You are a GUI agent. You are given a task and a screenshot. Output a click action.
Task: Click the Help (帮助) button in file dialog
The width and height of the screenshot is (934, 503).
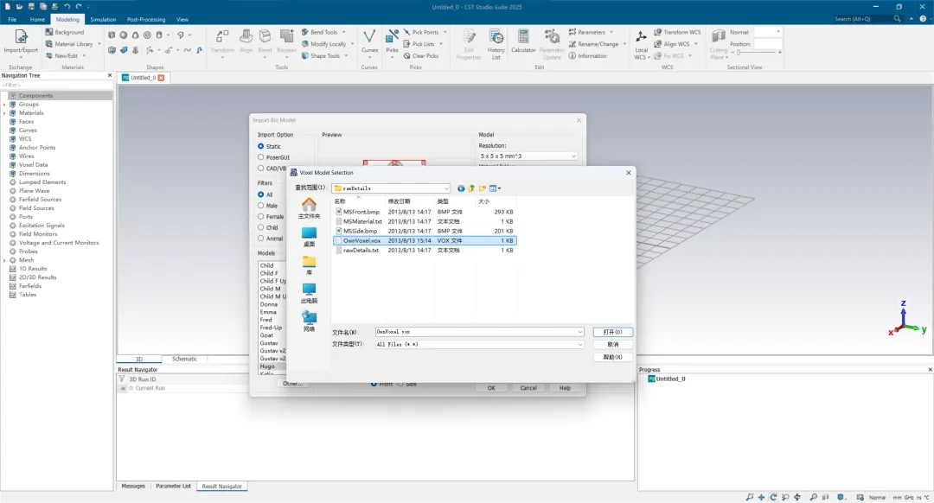tap(612, 357)
